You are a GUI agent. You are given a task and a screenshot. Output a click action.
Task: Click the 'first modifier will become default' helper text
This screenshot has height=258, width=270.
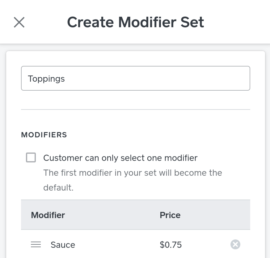tap(133, 173)
